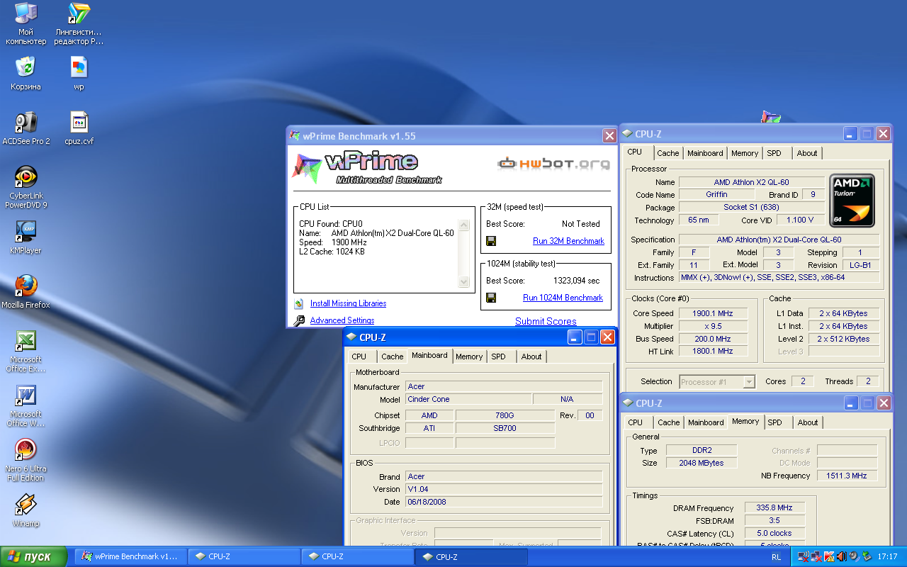Select the ACDSee Pro 2 desktop shortcut
The height and width of the screenshot is (567, 907).
pos(26,128)
